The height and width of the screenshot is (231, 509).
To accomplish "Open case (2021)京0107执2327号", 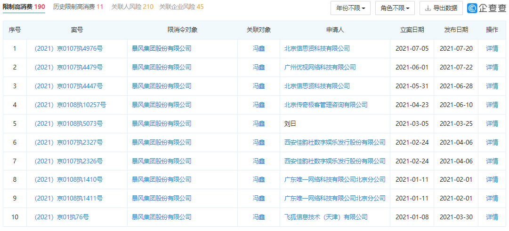I will (68, 142).
